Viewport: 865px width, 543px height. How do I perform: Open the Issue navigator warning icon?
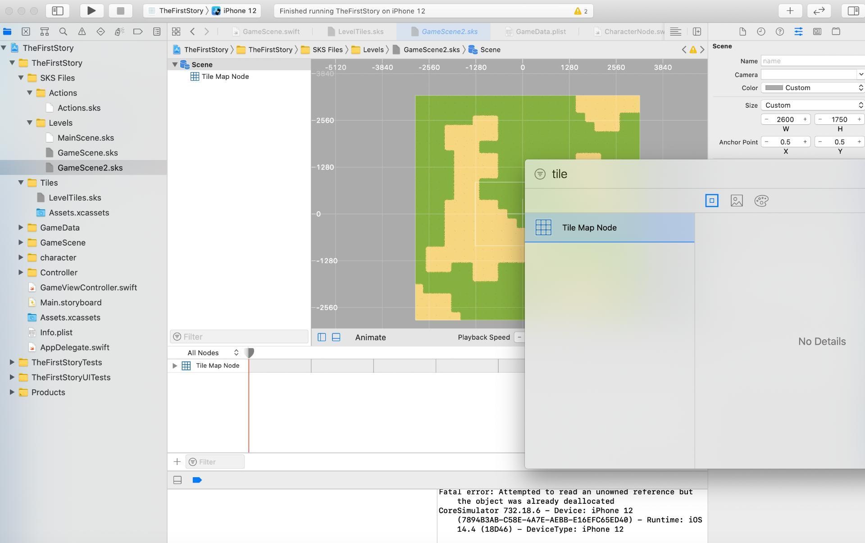82,32
